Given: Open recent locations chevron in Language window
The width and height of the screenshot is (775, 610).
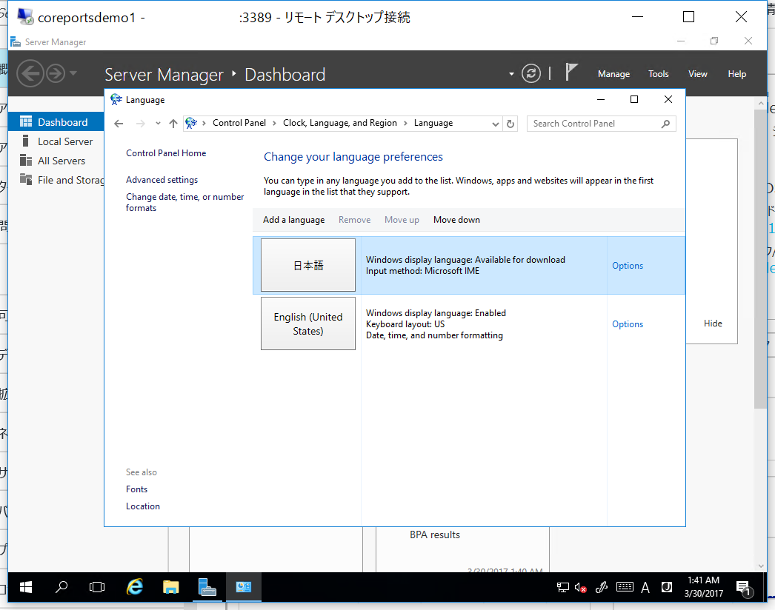Looking at the screenshot, I should (x=158, y=124).
